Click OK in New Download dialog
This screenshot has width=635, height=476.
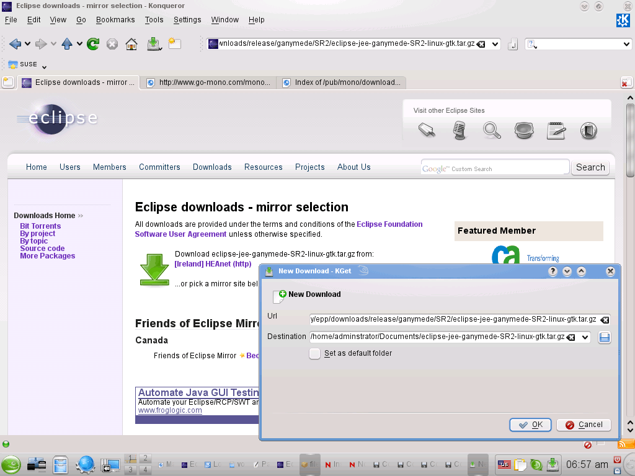coord(531,425)
